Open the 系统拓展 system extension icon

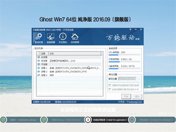pyautogui.click(x=51, y=38)
